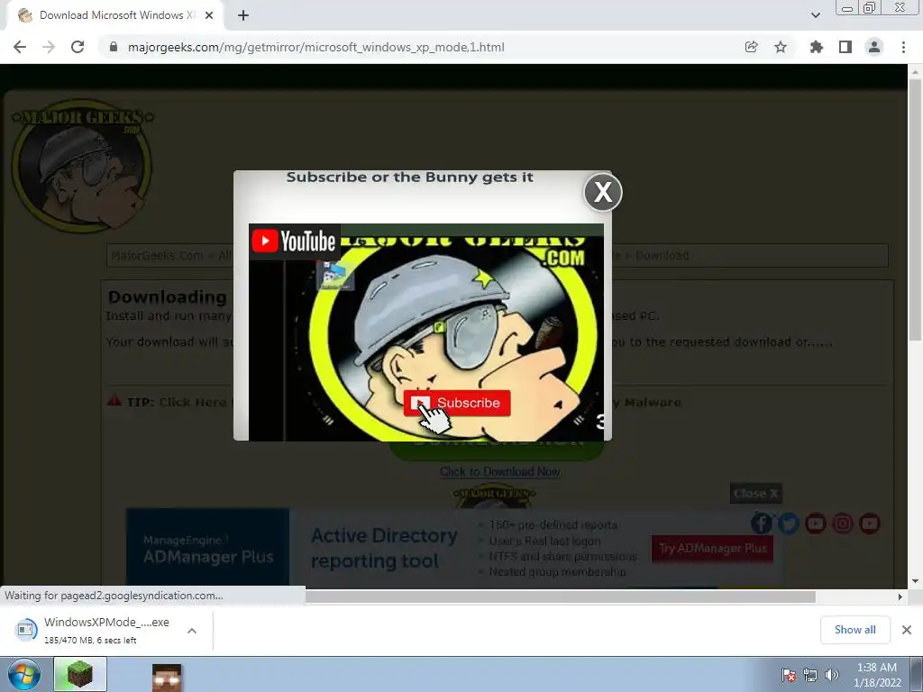Viewport: 923px width, 692px height.
Task: Open the Windows Start button
Action: 24,674
